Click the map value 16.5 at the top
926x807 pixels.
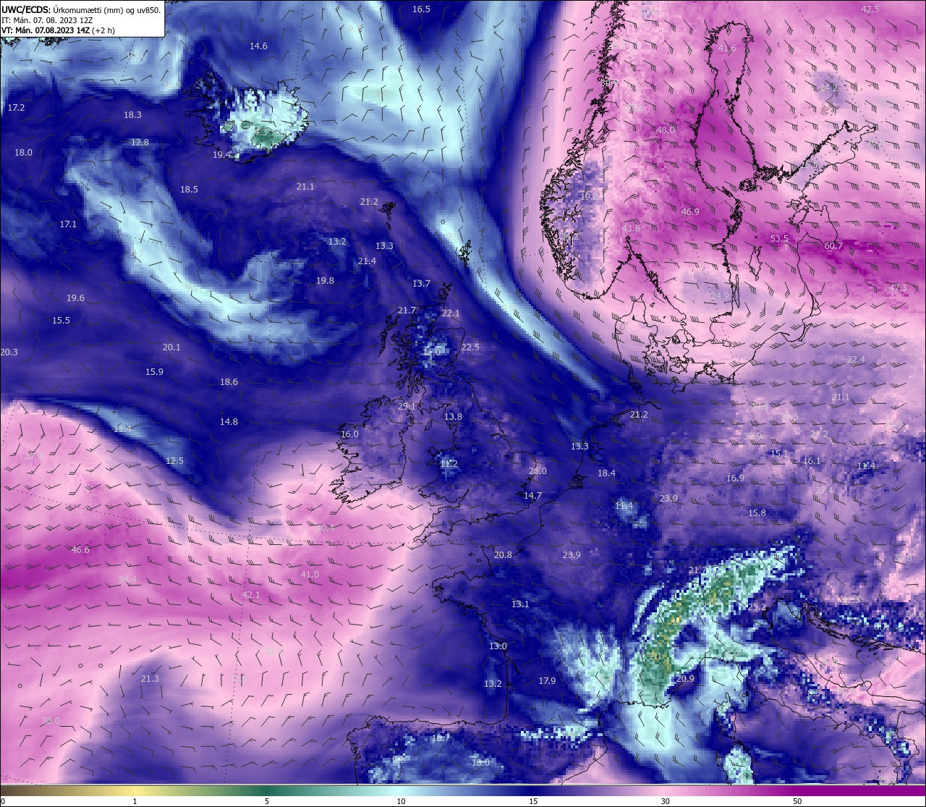tap(421, 9)
